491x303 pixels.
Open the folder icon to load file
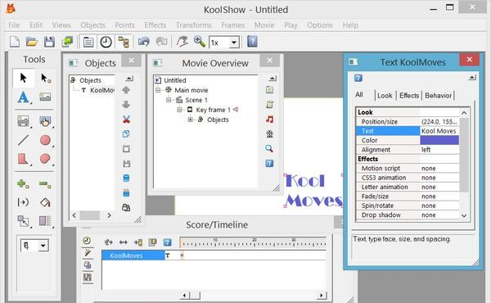[x=32, y=42]
